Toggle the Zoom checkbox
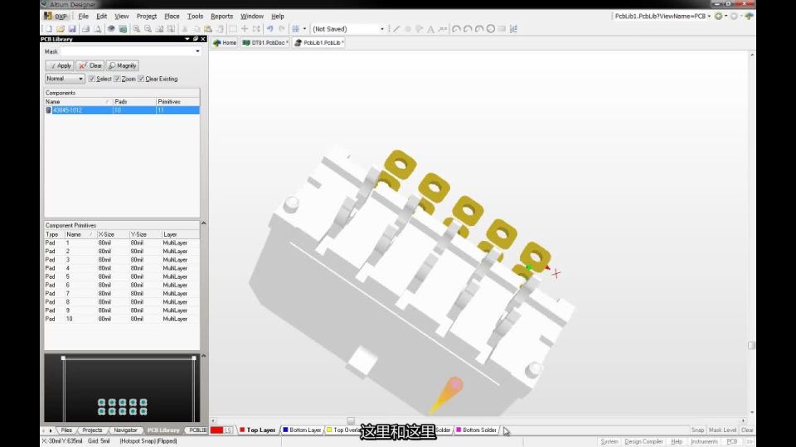796x447 pixels. [117, 79]
